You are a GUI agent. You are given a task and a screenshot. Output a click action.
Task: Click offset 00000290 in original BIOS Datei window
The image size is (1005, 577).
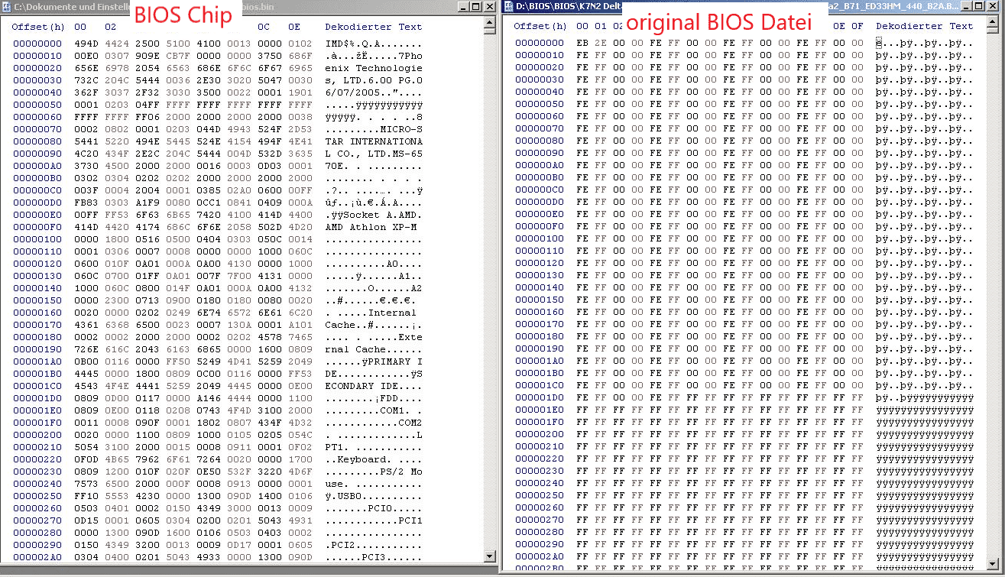click(540, 544)
